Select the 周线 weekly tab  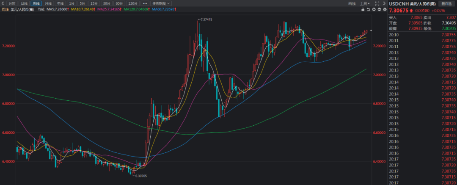pyautogui.click(x=36, y=3)
